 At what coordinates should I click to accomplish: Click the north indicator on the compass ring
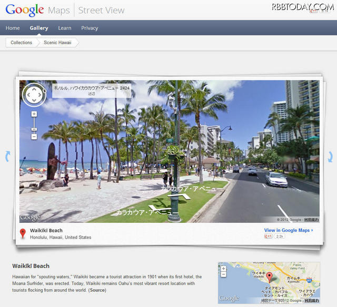tap(44, 91)
